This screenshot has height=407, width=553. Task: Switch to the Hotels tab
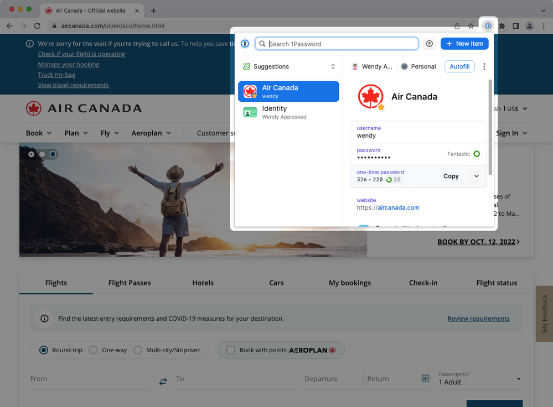click(203, 283)
